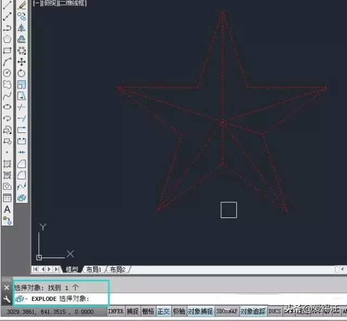
Task: Select the Rectangle draw tool
Action: pyautogui.click(x=7, y=50)
